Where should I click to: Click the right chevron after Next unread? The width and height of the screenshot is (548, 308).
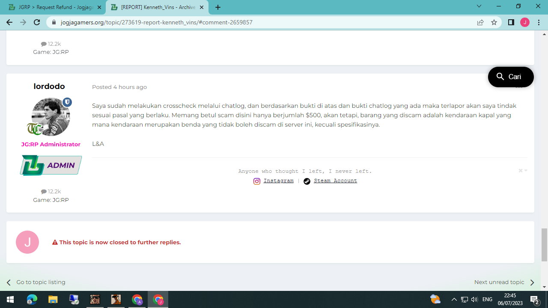coord(532,282)
